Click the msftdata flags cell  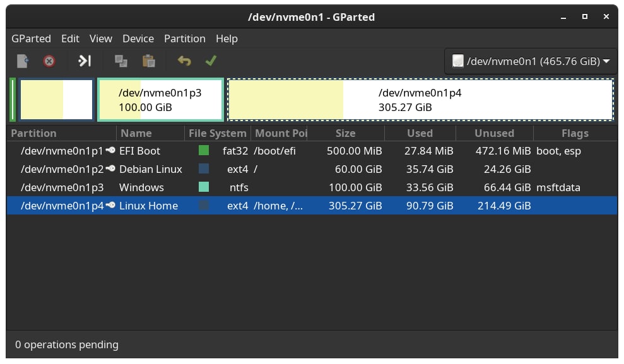[x=558, y=187]
